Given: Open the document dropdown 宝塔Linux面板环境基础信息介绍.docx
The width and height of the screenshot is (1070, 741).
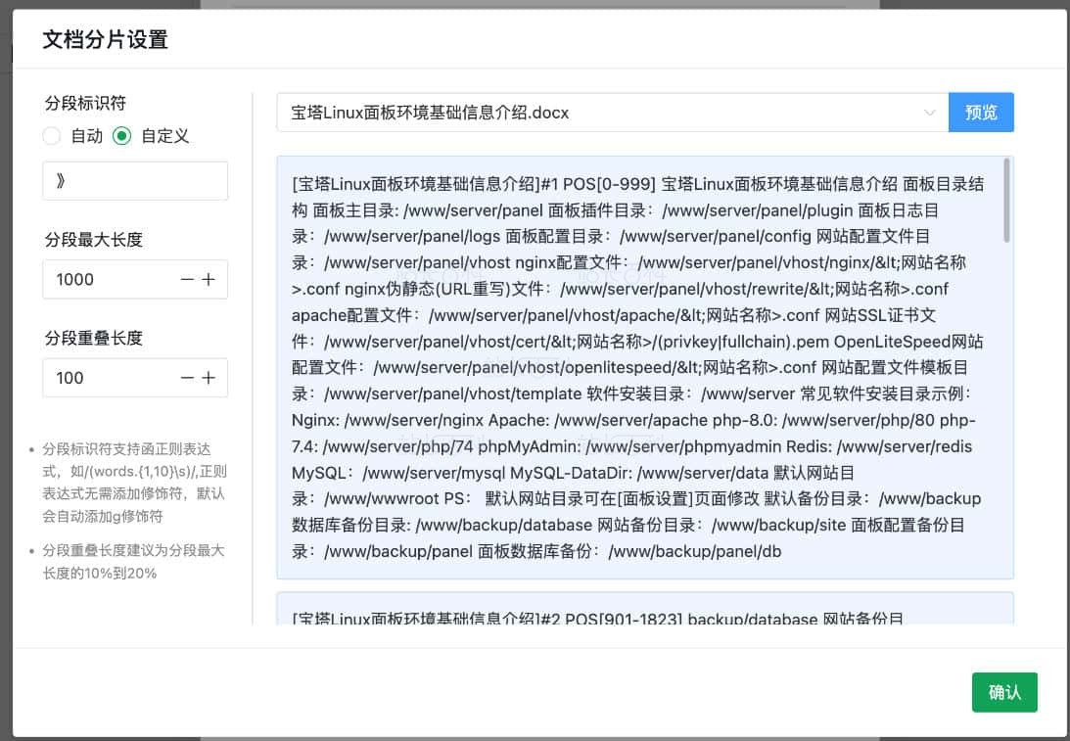Looking at the screenshot, I should pos(612,112).
